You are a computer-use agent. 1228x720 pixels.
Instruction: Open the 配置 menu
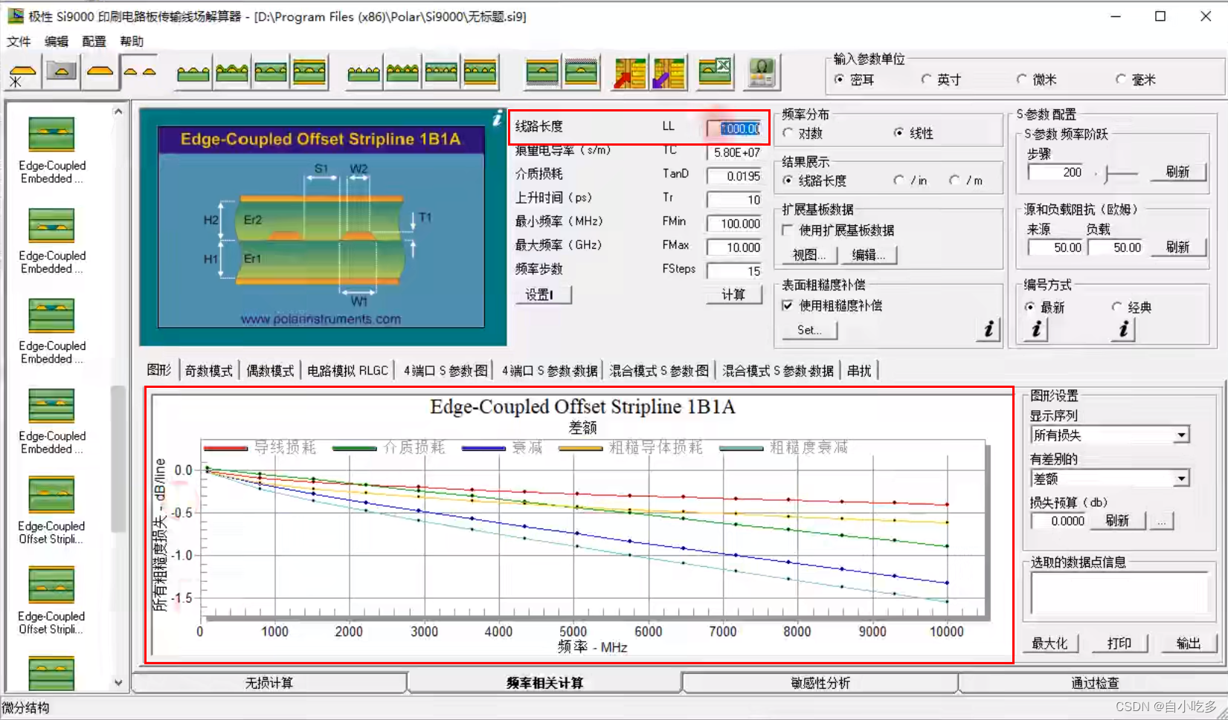point(93,41)
